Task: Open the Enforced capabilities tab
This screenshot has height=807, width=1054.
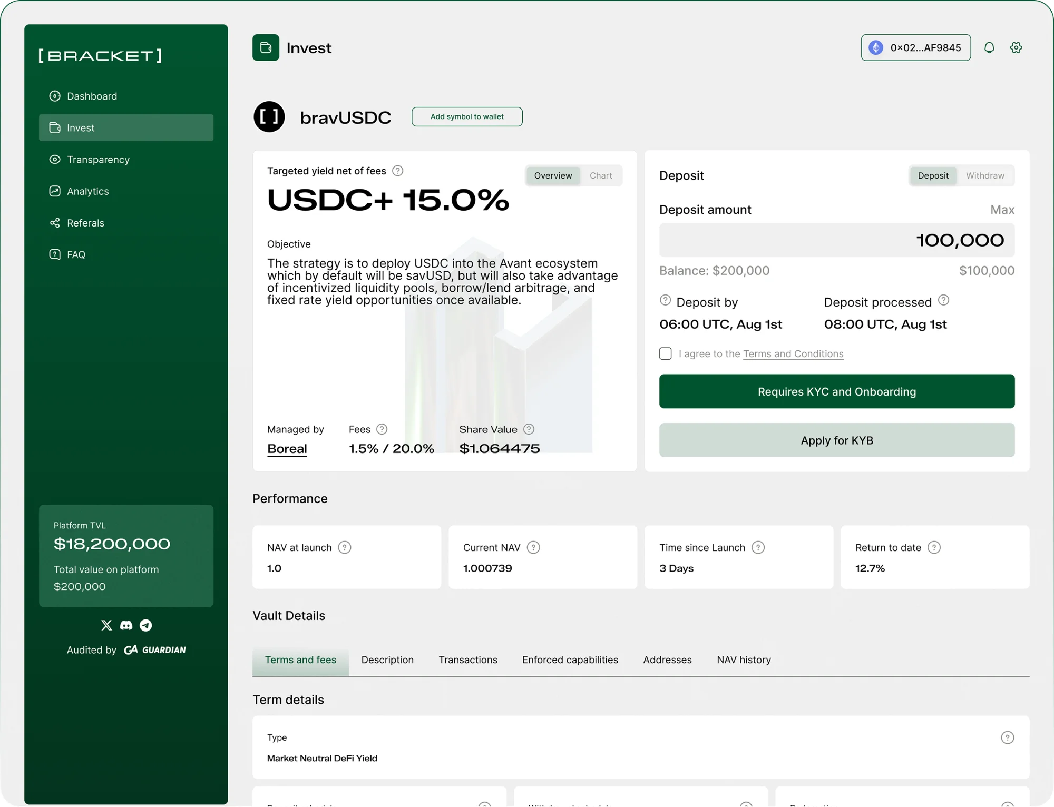Action: coord(570,660)
